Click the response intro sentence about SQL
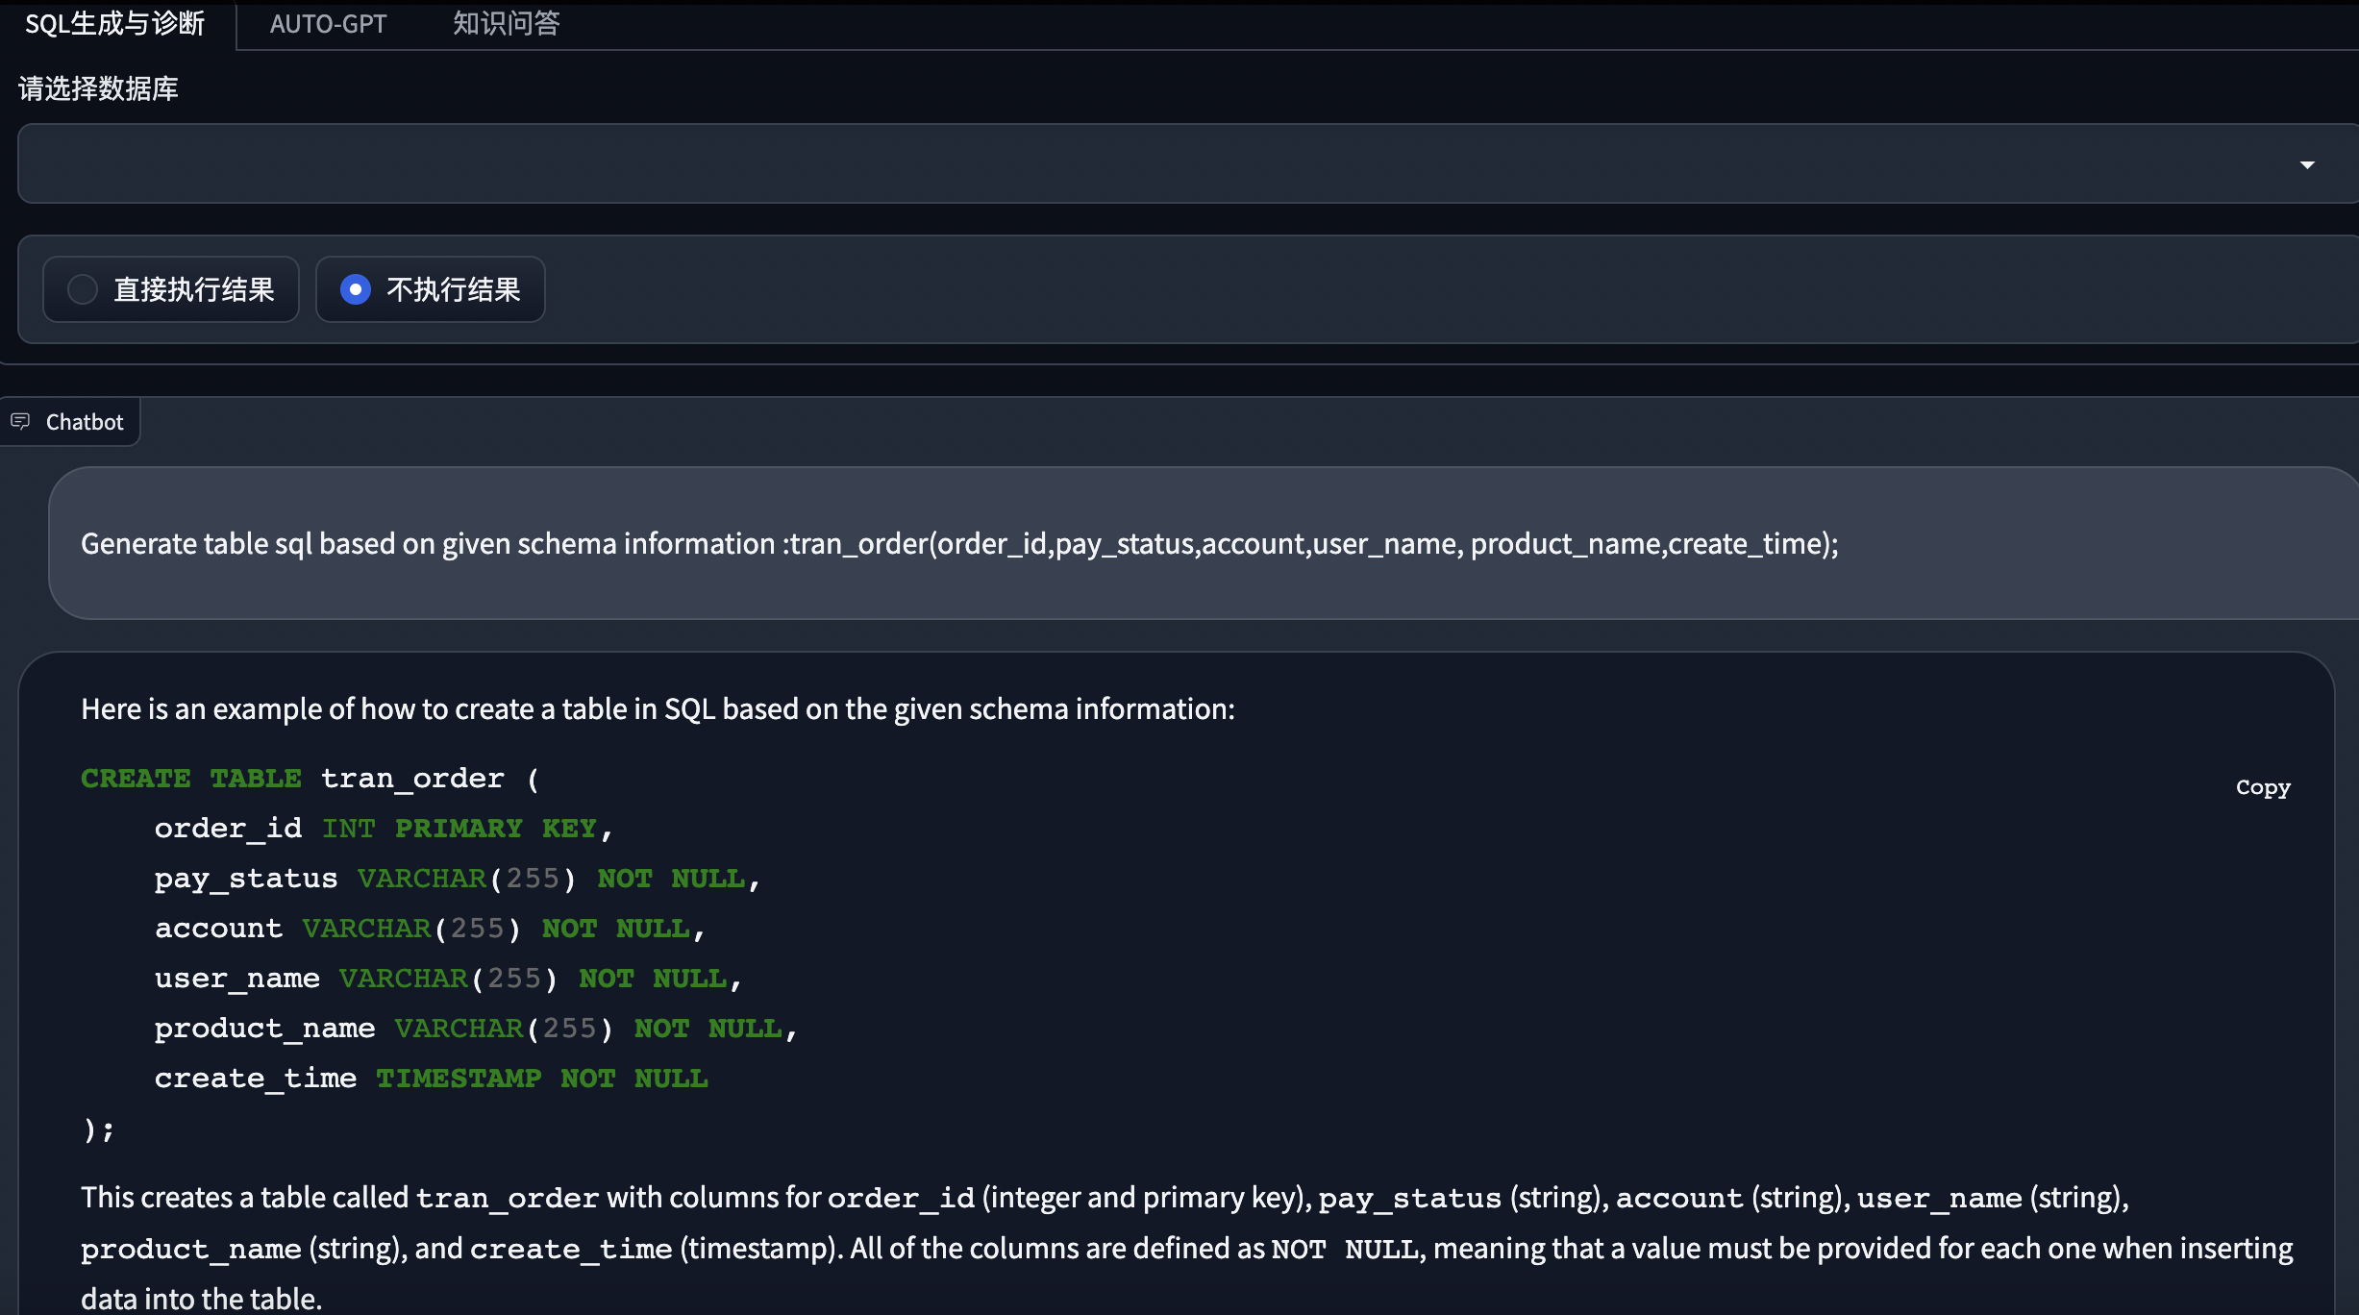This screenshot has width=2359, height=1315. tap(658, 709)
